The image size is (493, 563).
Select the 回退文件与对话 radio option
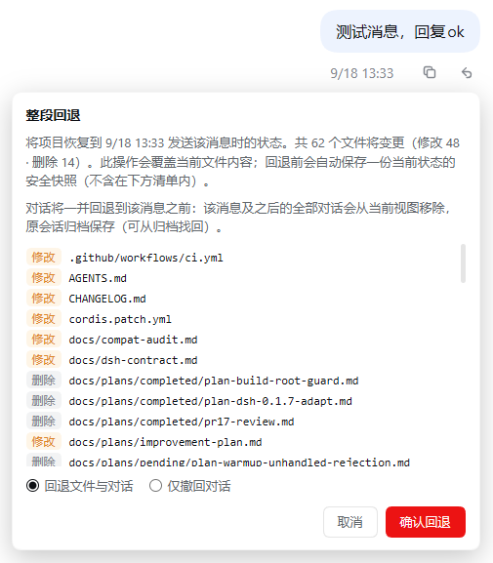coord(80,486)
